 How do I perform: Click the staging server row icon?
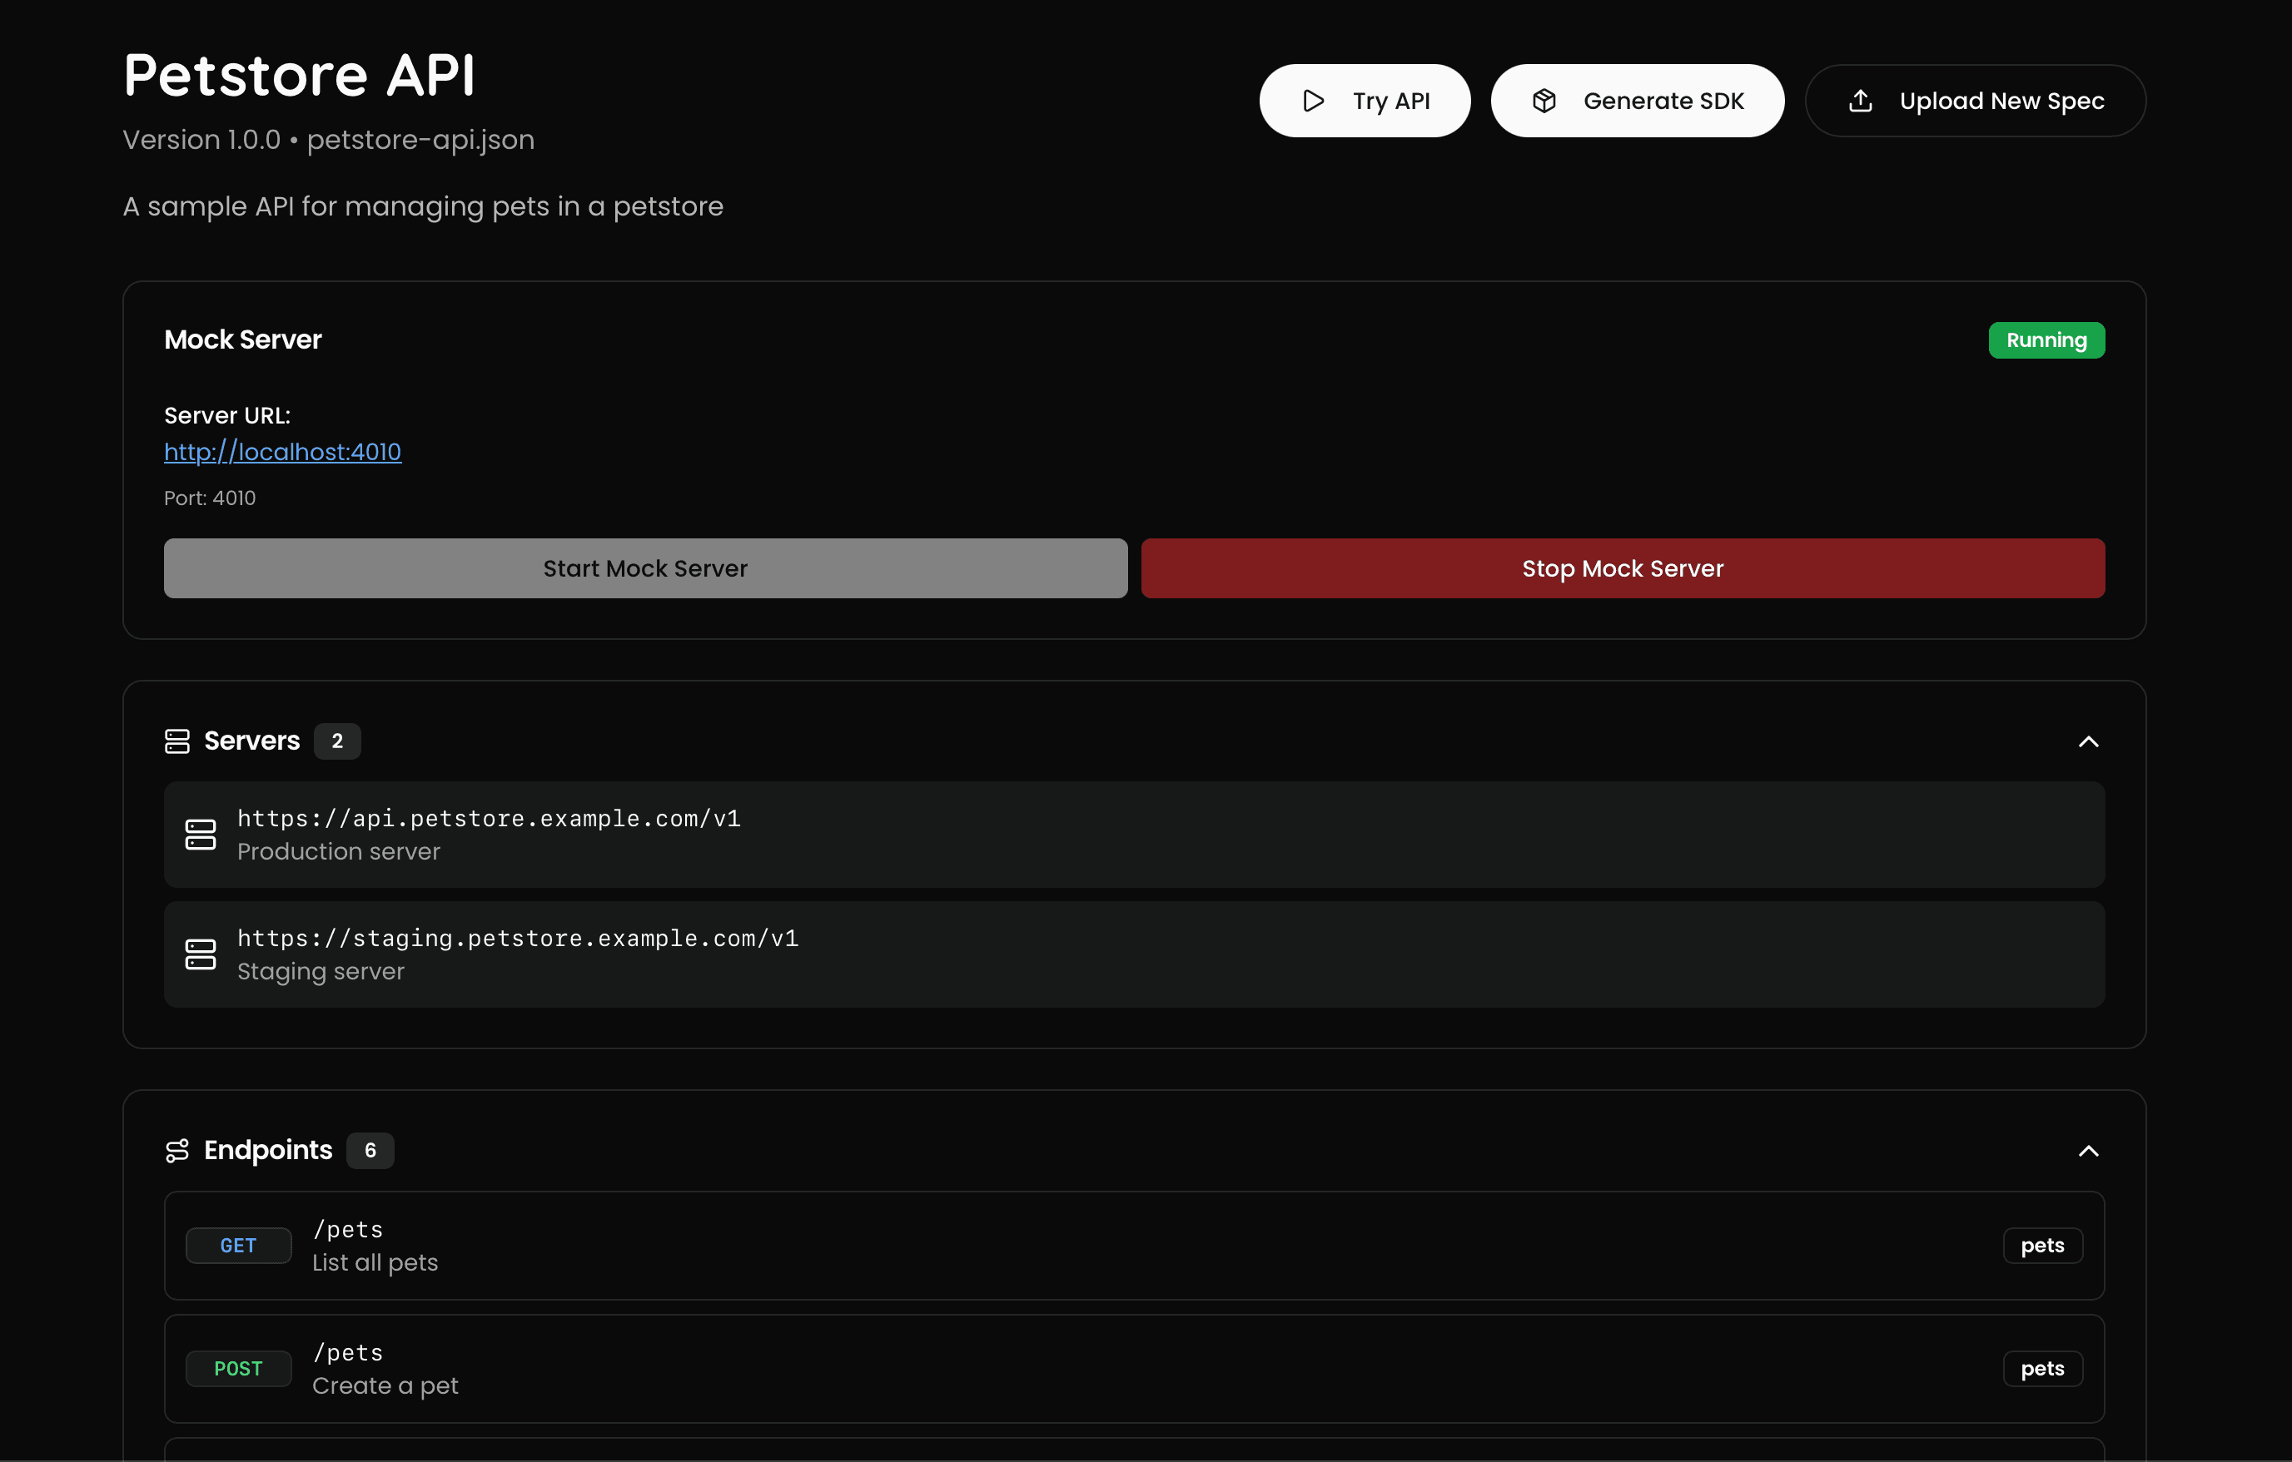click(200, 954)
